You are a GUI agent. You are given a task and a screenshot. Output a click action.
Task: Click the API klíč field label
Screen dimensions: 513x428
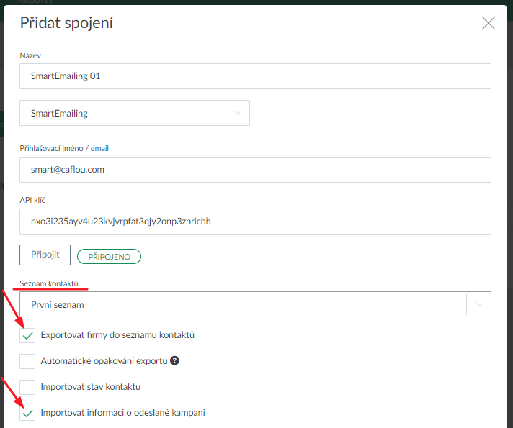33,200
